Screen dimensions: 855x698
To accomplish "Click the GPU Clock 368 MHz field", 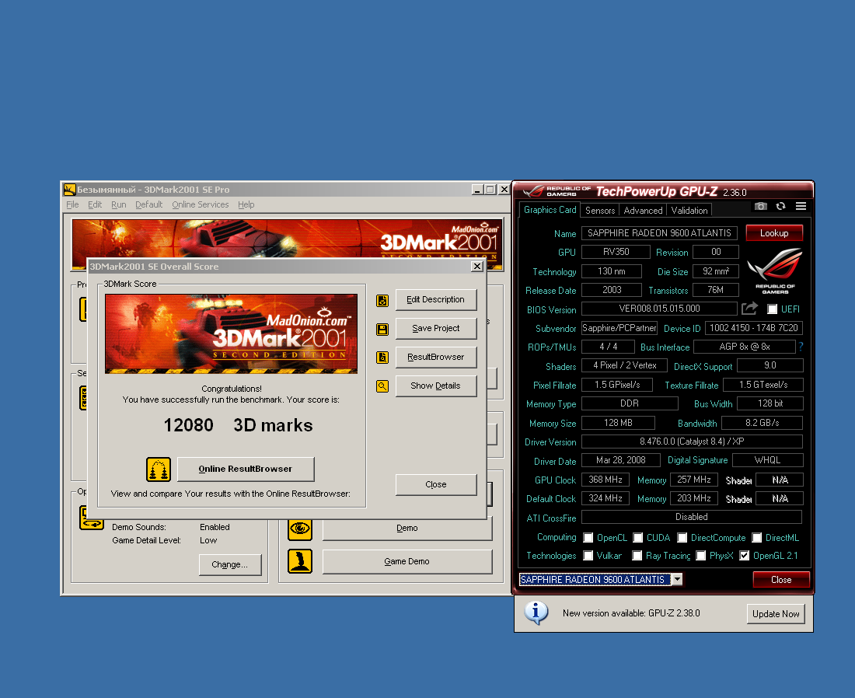I will coord(605,480).
